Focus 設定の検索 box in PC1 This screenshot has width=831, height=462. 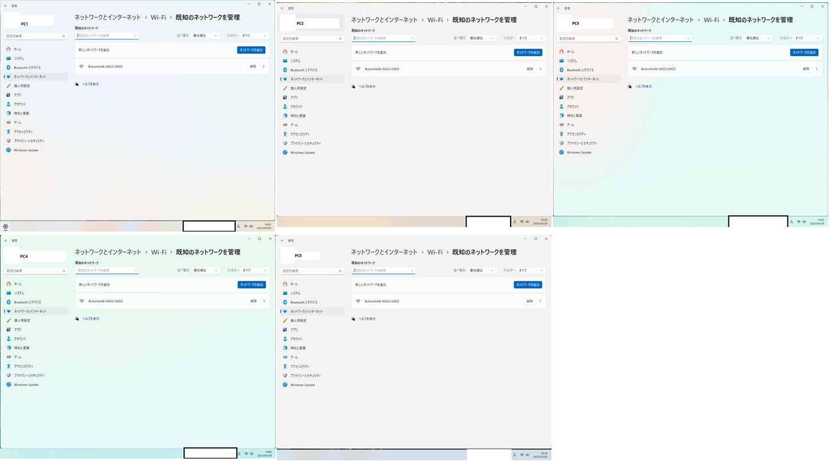tap(36, 36)
